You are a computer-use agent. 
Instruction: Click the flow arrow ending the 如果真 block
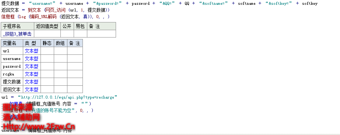click(2, 126)
